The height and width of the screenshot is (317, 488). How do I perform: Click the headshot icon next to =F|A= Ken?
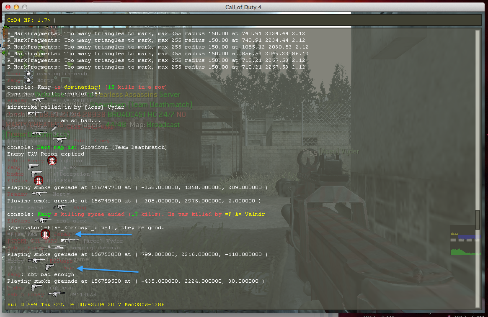(x=45, y=234)
